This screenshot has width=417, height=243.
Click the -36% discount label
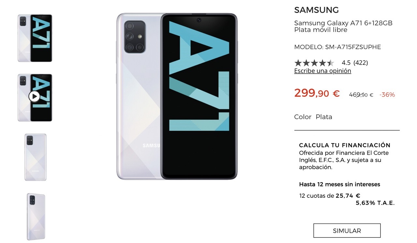point(387,95)
